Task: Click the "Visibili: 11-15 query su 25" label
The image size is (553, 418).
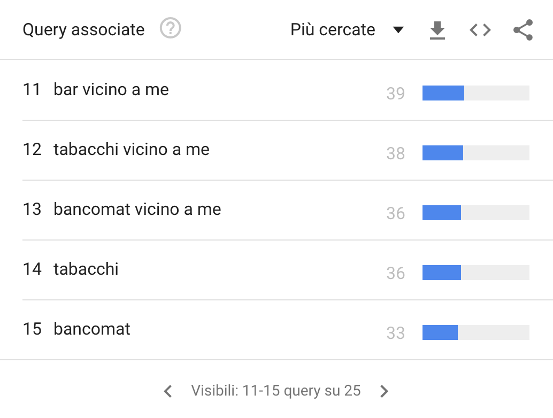Action: tap(276, 391)
